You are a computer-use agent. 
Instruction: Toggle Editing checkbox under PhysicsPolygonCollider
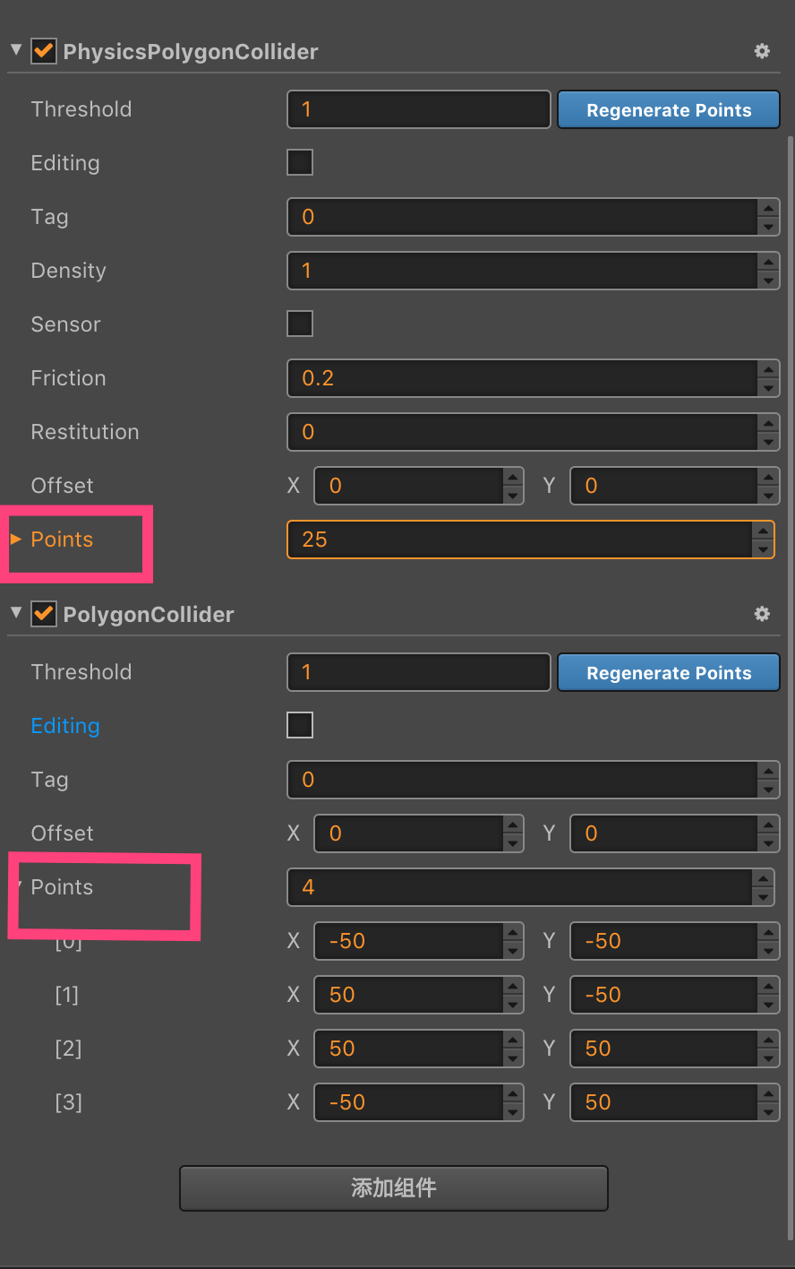pos(300,162)
